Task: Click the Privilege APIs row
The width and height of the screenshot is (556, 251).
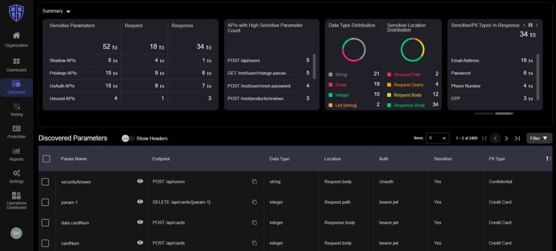Action: coord(130,73)
